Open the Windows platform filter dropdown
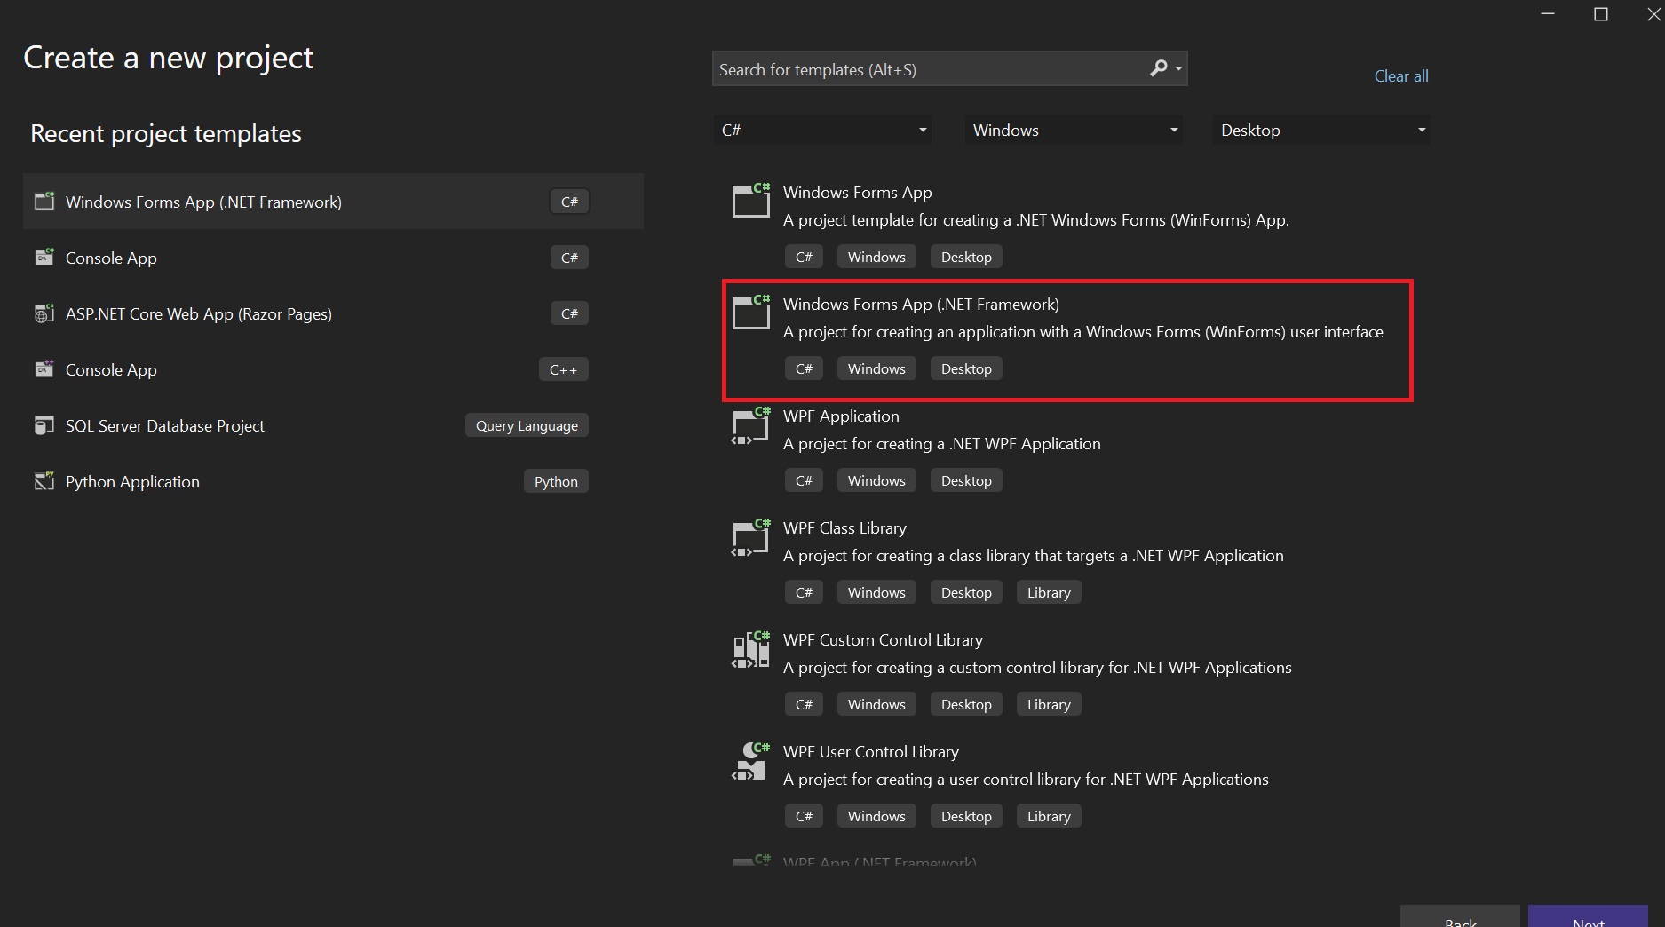Viewport: 1665px width, 927px height. (x=1074, y=130)
